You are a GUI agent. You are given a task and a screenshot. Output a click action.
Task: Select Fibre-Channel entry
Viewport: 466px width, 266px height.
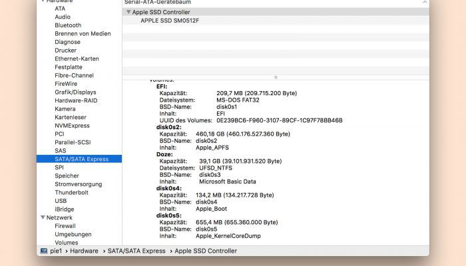[74, 75]
